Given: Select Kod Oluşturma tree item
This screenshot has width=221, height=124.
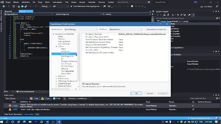Looking at the screenshot, I should (67, 56).
